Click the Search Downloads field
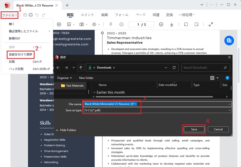 point(206,68)
